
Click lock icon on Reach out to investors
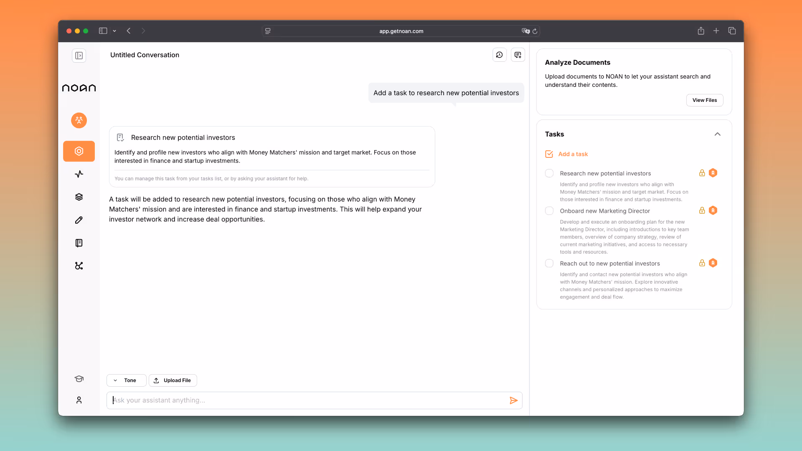coord(702,263)
